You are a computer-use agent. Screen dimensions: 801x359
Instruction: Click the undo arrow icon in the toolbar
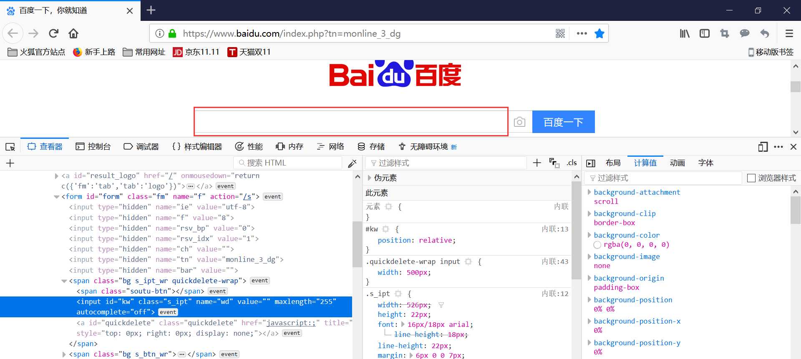765,33
